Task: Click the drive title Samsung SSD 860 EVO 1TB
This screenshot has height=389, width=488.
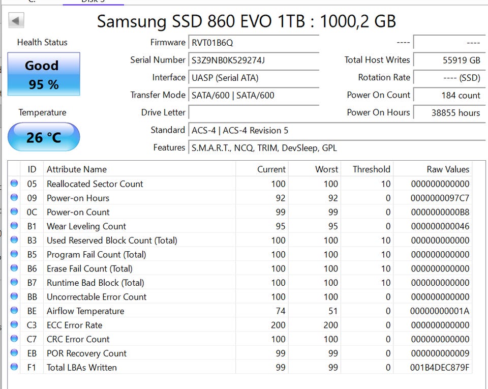Action: tap(246, 21)
